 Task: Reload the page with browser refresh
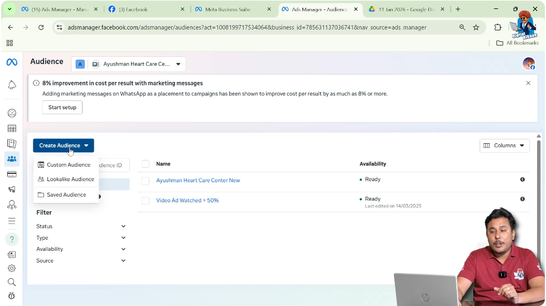pos(41,27)
